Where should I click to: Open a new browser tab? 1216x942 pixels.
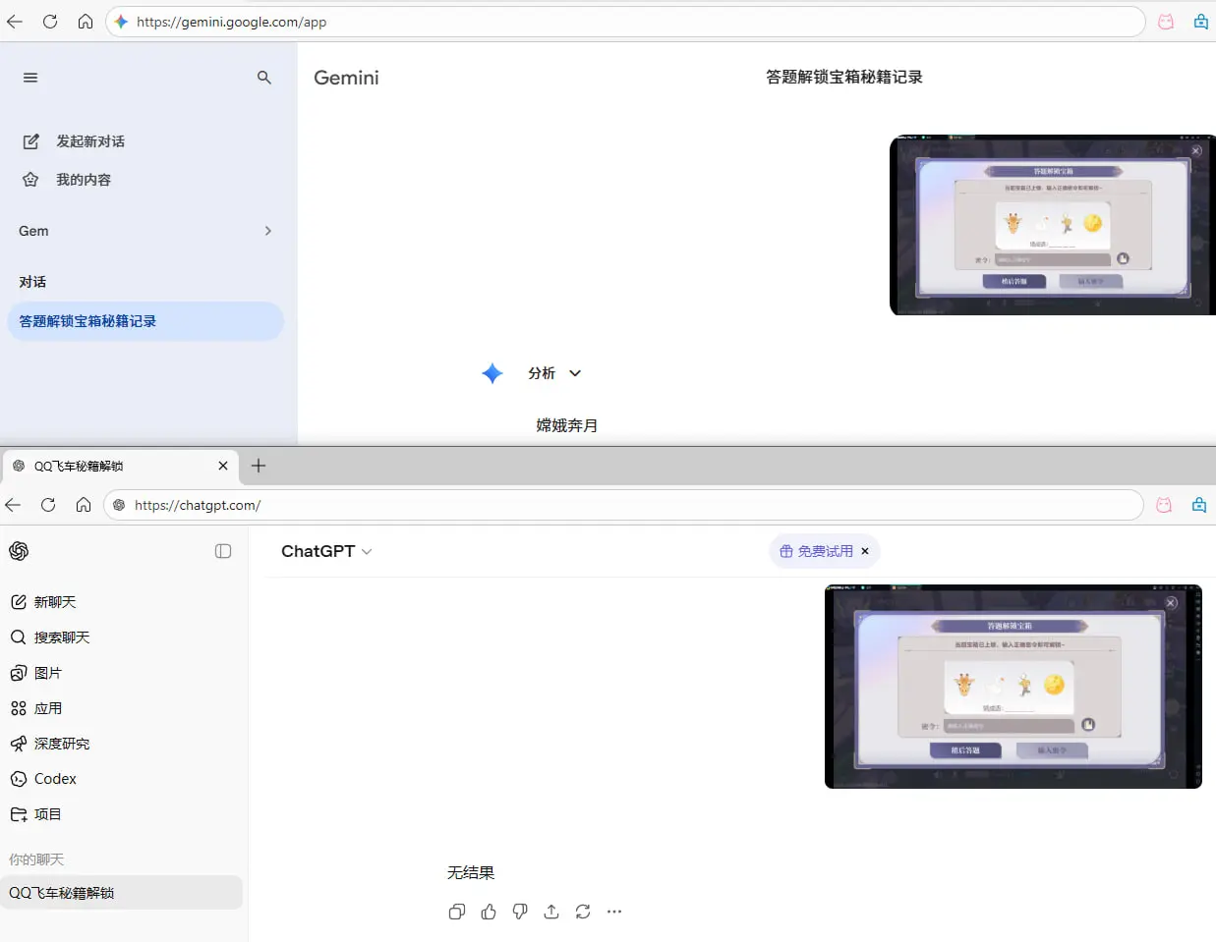click(x=259, y=466)
